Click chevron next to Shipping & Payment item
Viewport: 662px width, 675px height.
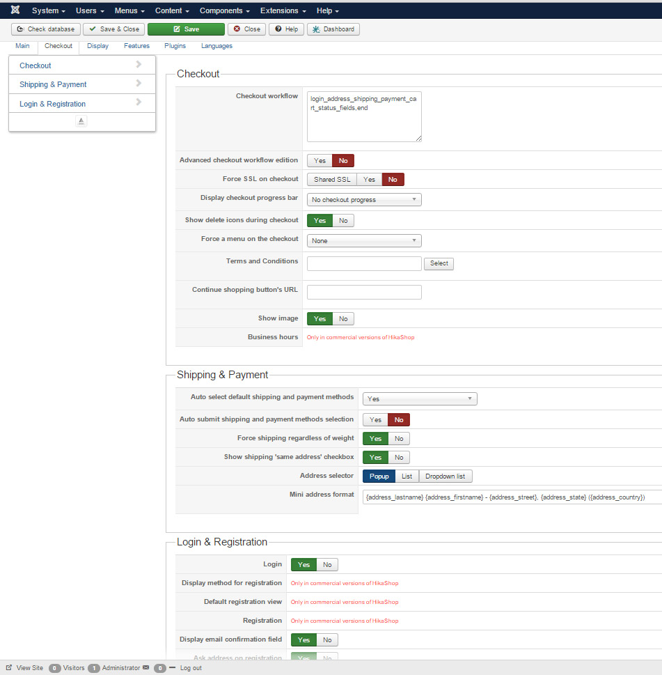pyautogui.click(x=139, y=83)
